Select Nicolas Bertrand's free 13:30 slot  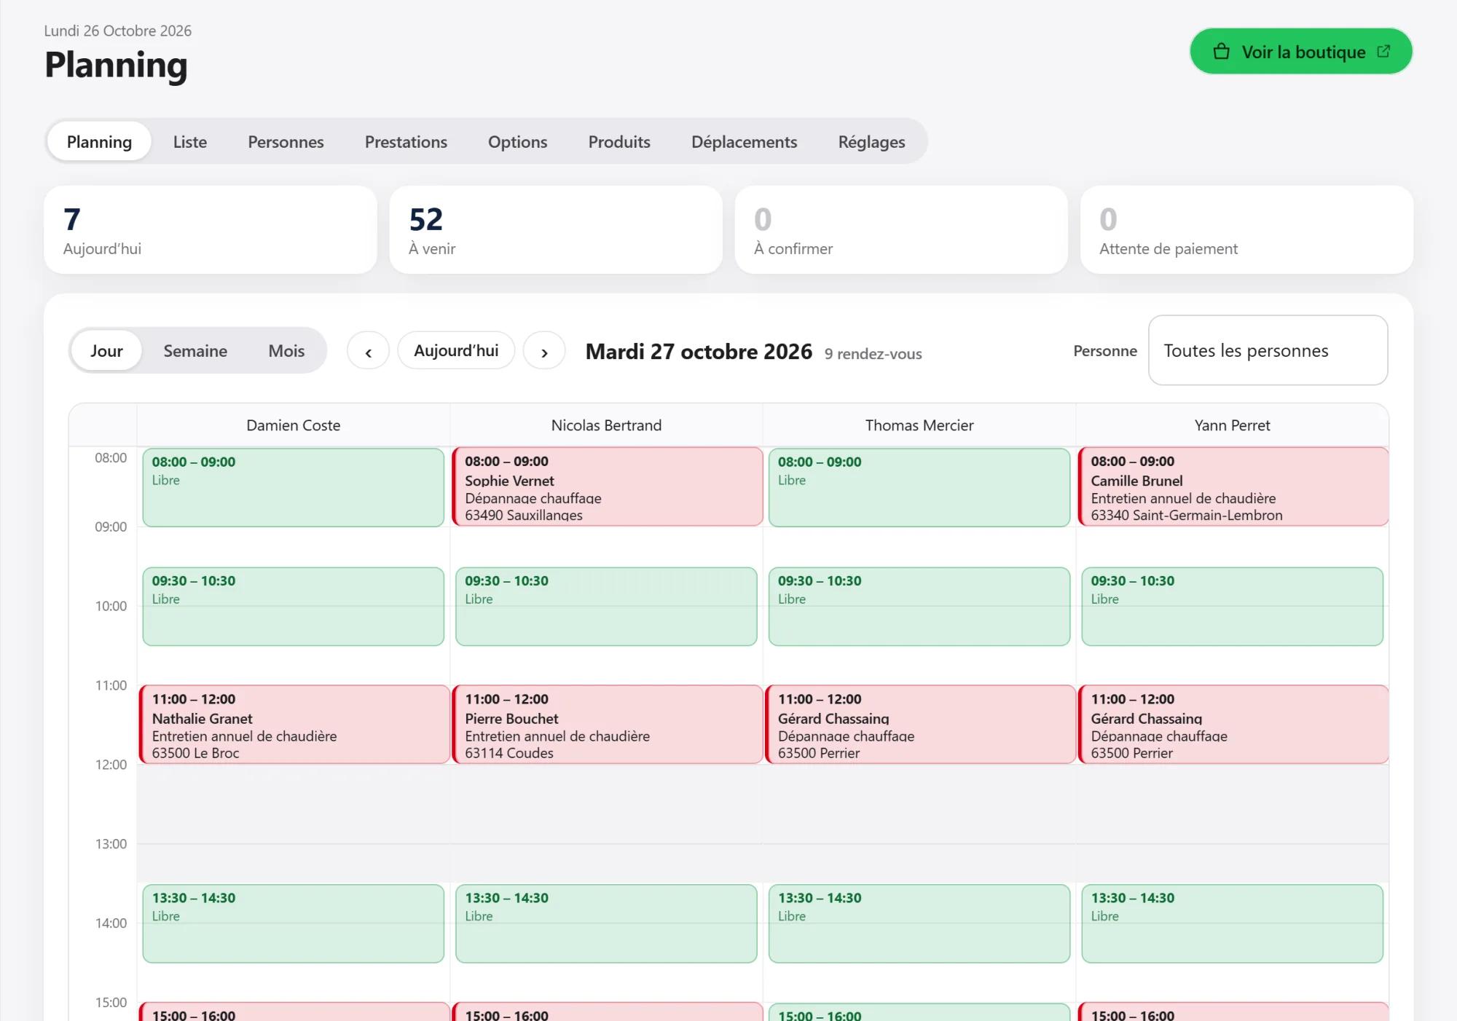coord(606,923)
